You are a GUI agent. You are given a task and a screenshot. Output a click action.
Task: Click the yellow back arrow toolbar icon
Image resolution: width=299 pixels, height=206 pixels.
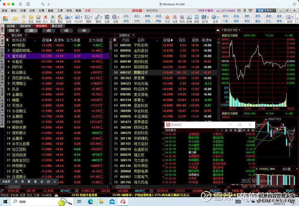click(x=15, y=18)
